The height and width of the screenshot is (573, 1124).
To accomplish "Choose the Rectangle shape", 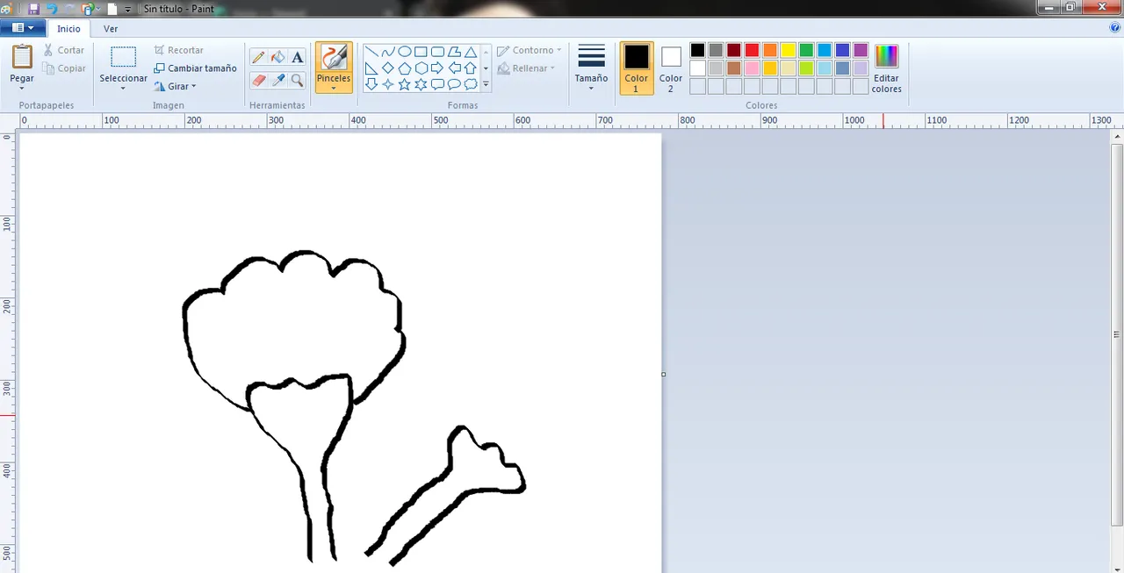I will tap(421, 52).
